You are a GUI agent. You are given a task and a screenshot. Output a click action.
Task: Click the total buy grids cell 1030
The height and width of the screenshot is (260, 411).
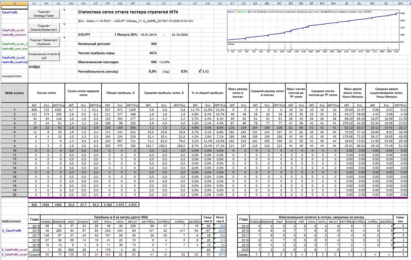[x=46, y=205]
